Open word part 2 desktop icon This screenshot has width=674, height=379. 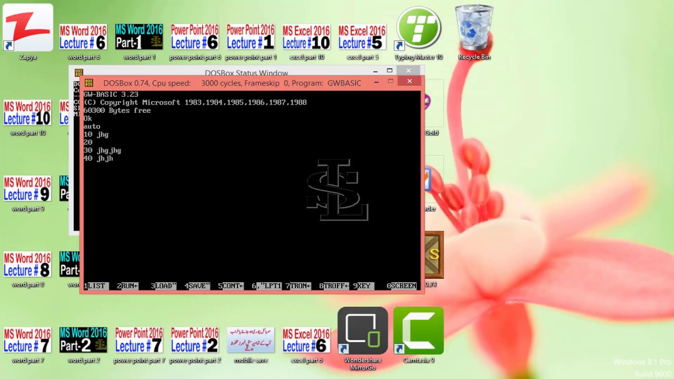[83, 344]
